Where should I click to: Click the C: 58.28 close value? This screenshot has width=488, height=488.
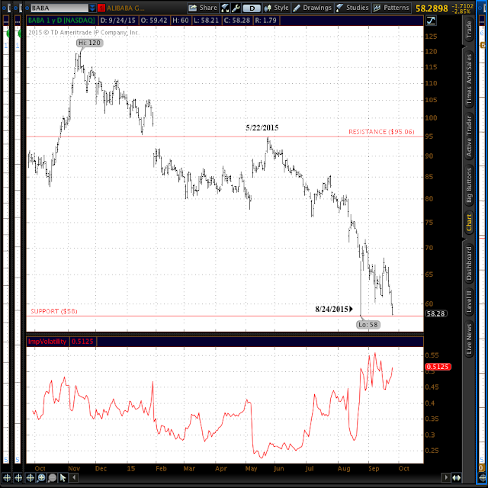point(237,21)
